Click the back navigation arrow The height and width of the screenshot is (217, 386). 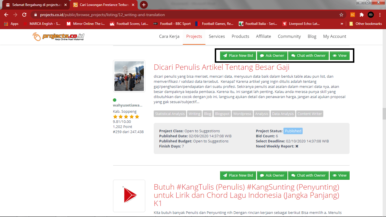(6, 14)
